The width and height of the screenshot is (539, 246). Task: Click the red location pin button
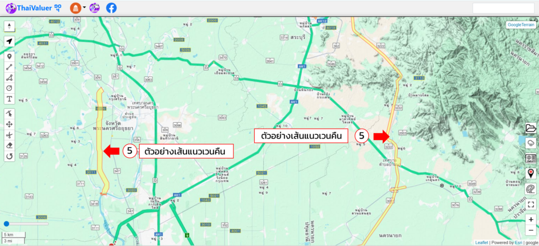pos(531,173)
